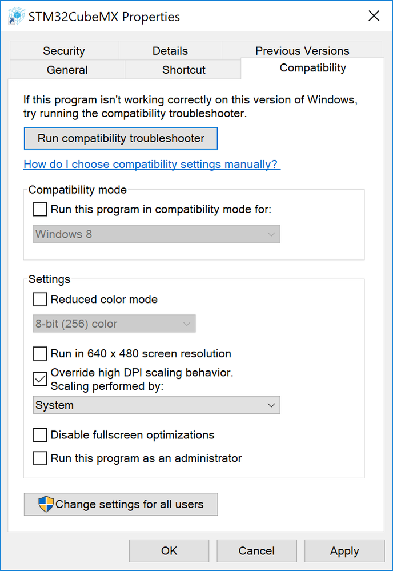This screenshot has height=571, width=393.
Task: Check Run in 640 x 480 screen resolution
Action: [40, 354]
